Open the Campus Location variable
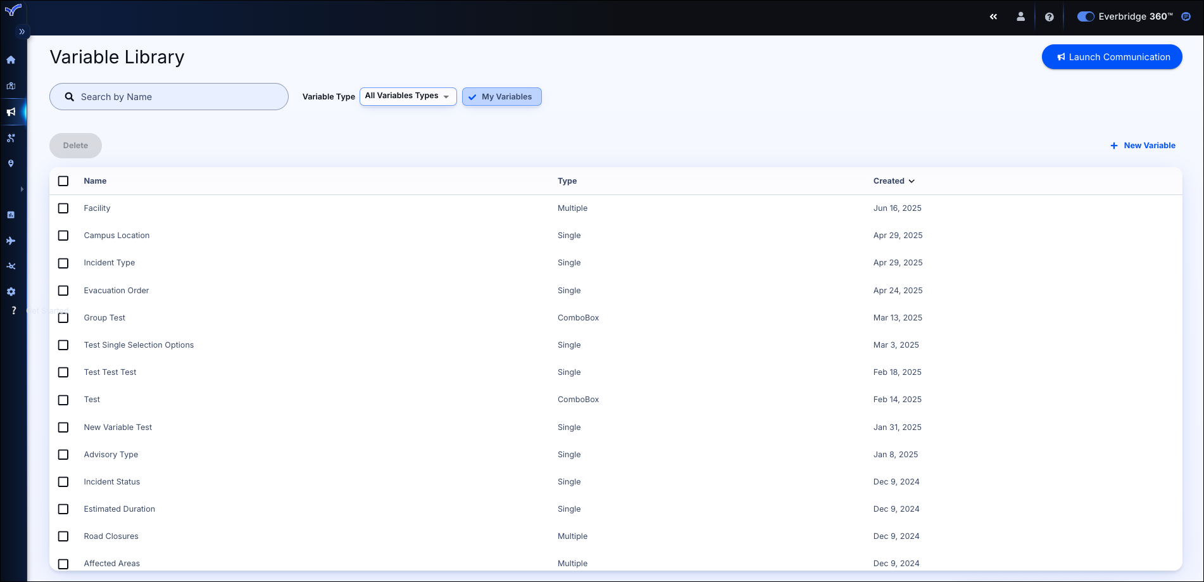This screenshot has height=582, width=1204. click(x=116, y=236)
